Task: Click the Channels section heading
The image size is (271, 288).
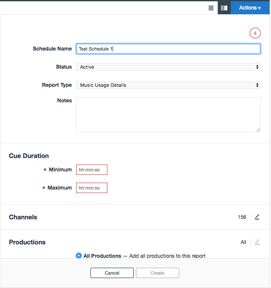Action: pyautogui.click(x=23, y=217)
